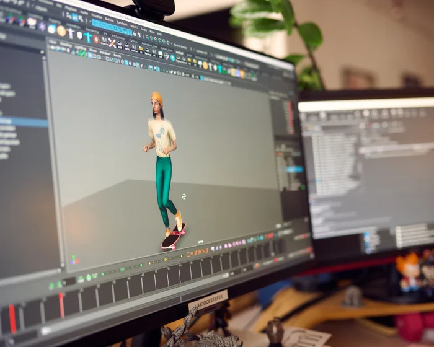
Task: Click the first yellow light bulb shelf icon
Action: click(x=189, y=61)
